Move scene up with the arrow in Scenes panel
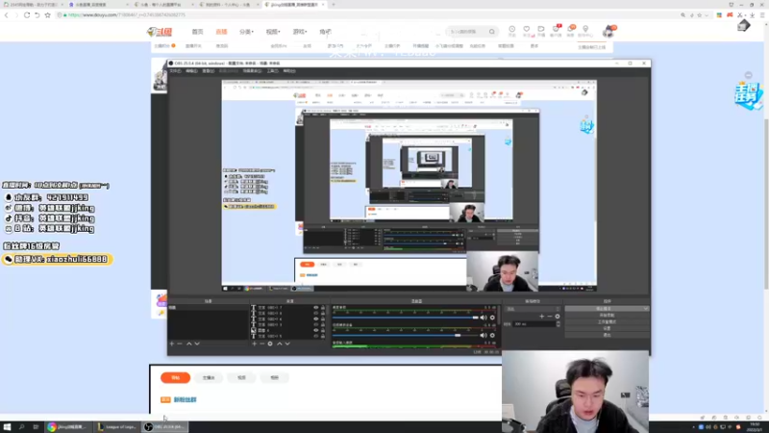This screenshot has height=433, width=769. point(188,344)
